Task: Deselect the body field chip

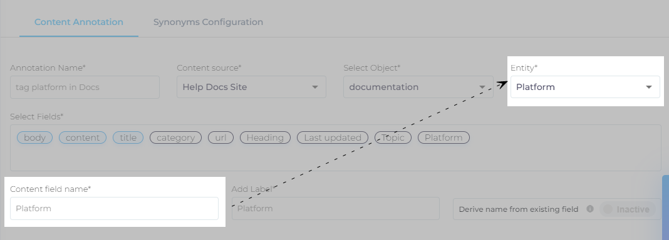Action: tap(34, 137)
